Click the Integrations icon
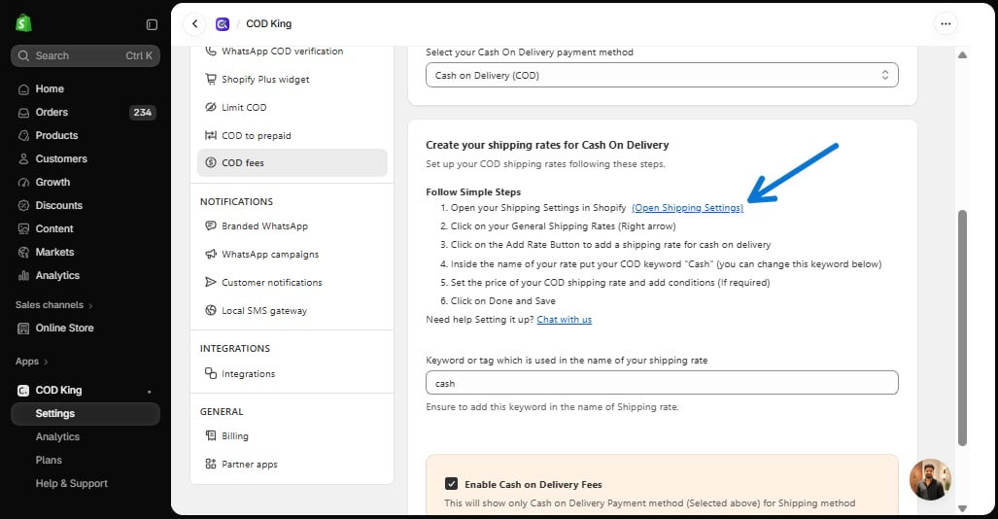Screen dimensions: 998x519 (211, 373)
